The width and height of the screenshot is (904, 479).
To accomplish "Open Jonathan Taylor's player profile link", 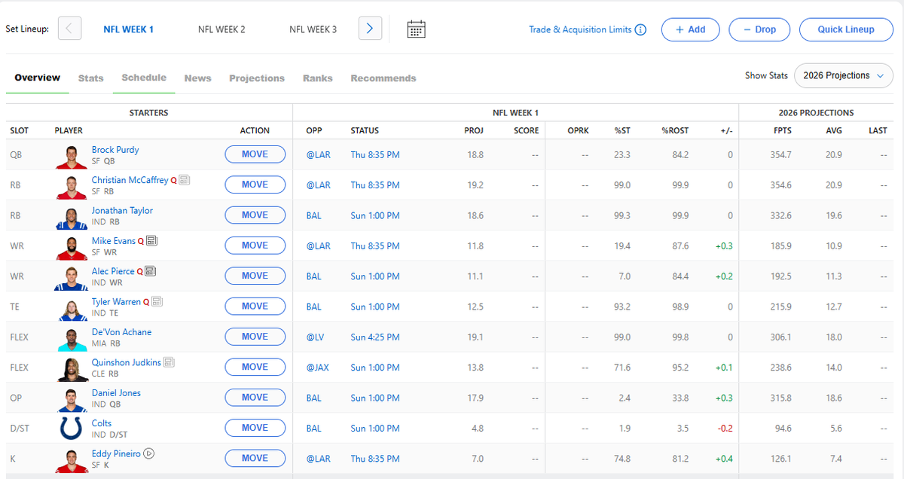I will [x=122, y=211].
